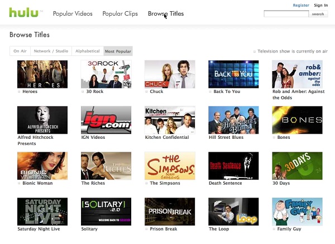Open the Rob and Amber thumbnail

click(x=297, y=74)
